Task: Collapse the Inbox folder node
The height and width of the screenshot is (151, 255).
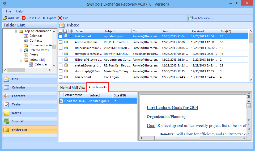Action: point(21,60)
